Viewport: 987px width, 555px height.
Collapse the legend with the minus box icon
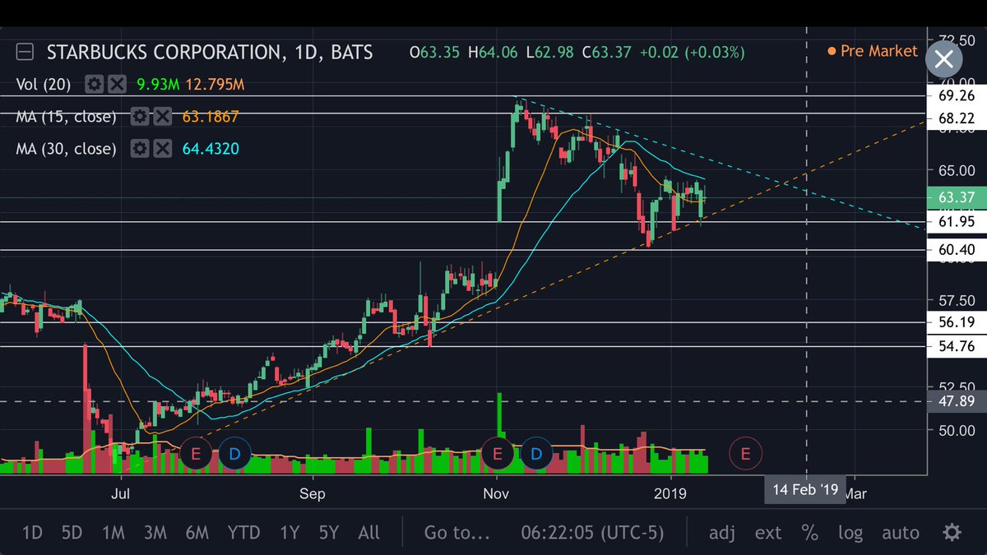click(x=25, y=52)
